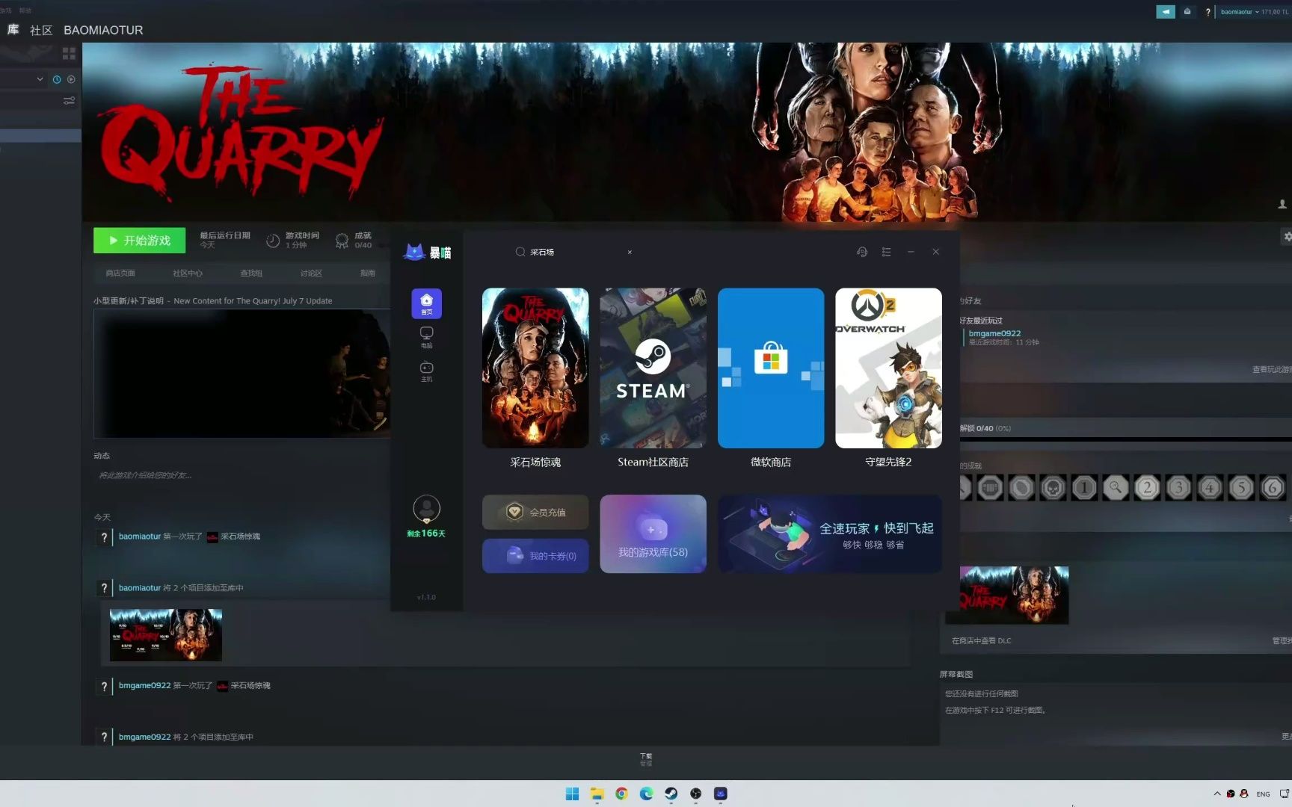Screen dimensions: 1292x807
Task: Open File Explorer from the taskbar
Action: pyautogui.click(x=597, y=794)
